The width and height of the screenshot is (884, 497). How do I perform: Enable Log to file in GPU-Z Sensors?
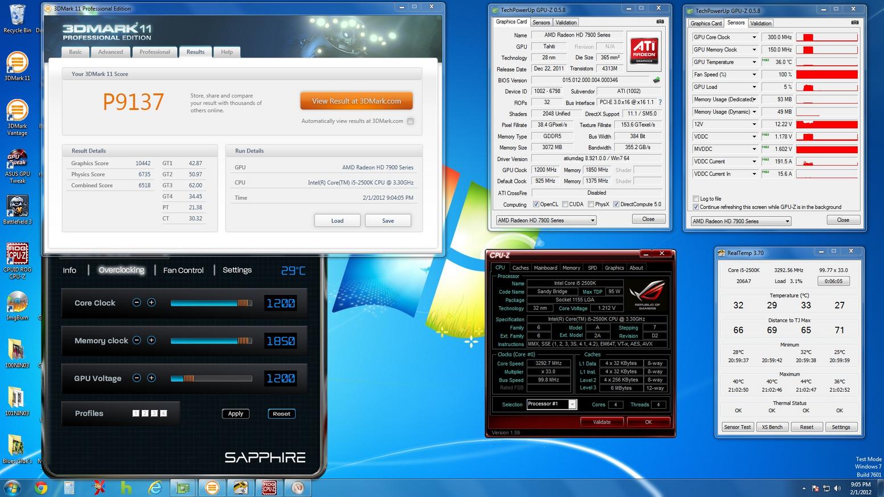(695, 199)
